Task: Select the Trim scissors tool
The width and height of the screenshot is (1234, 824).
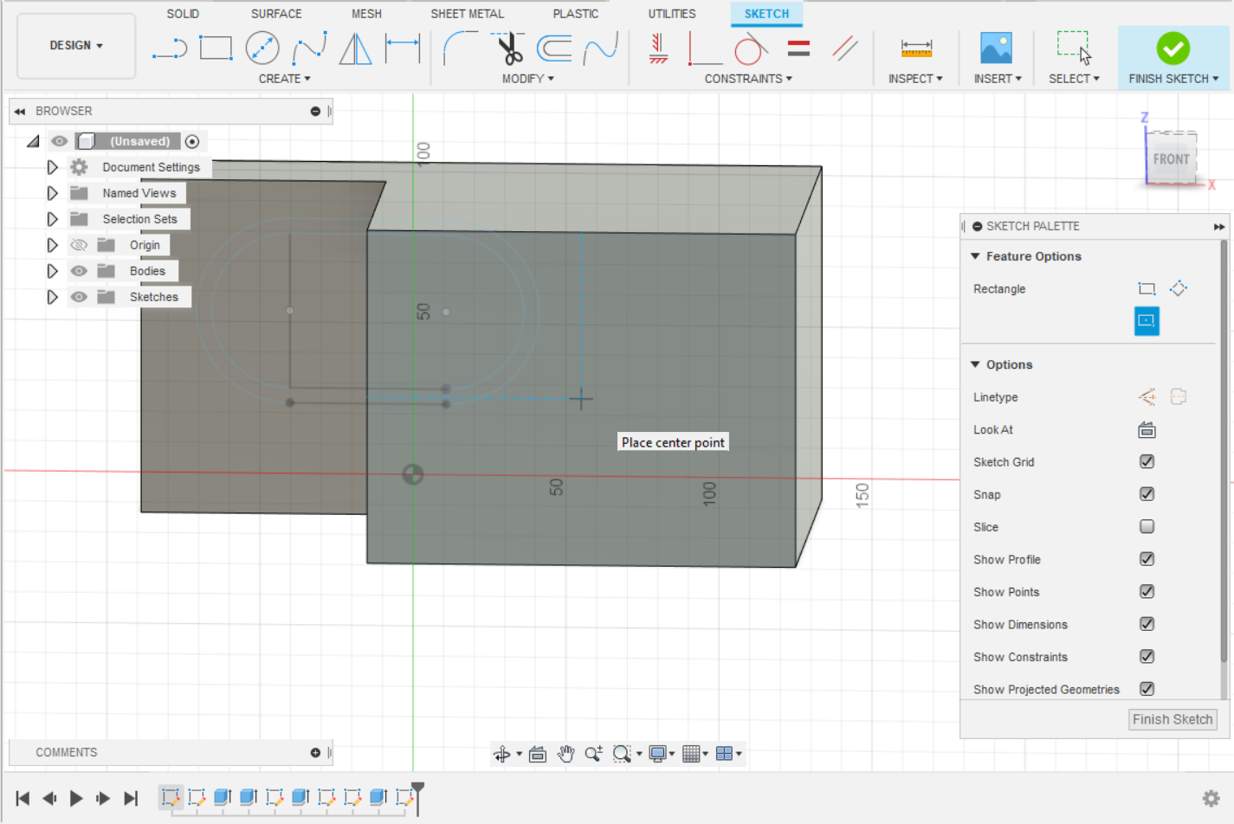Action: pos(509,48)
